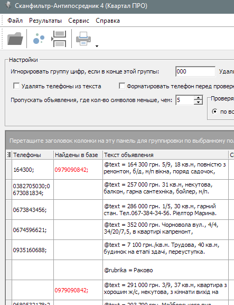This screenshot has height=305, width=234.
Task: Select the 'по' radio button option
Action: (215, 112)
